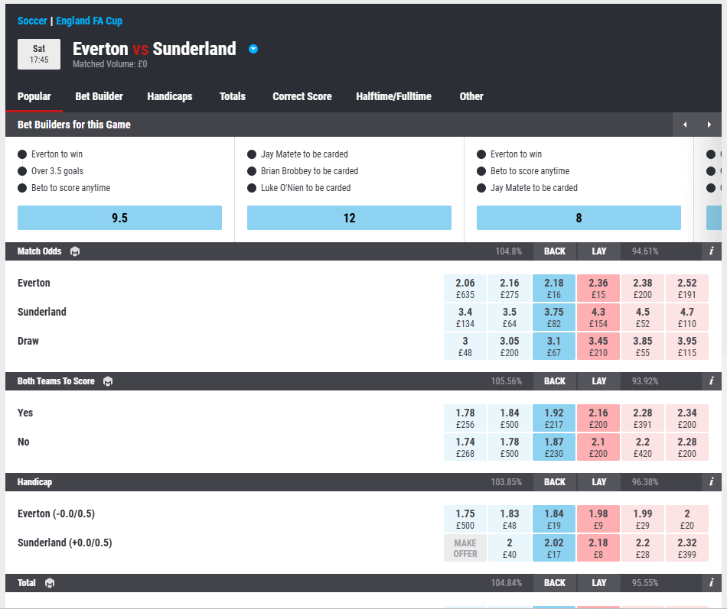
Task: Open the Halftime/Fulltime tab
Action: tap(393, 96)
